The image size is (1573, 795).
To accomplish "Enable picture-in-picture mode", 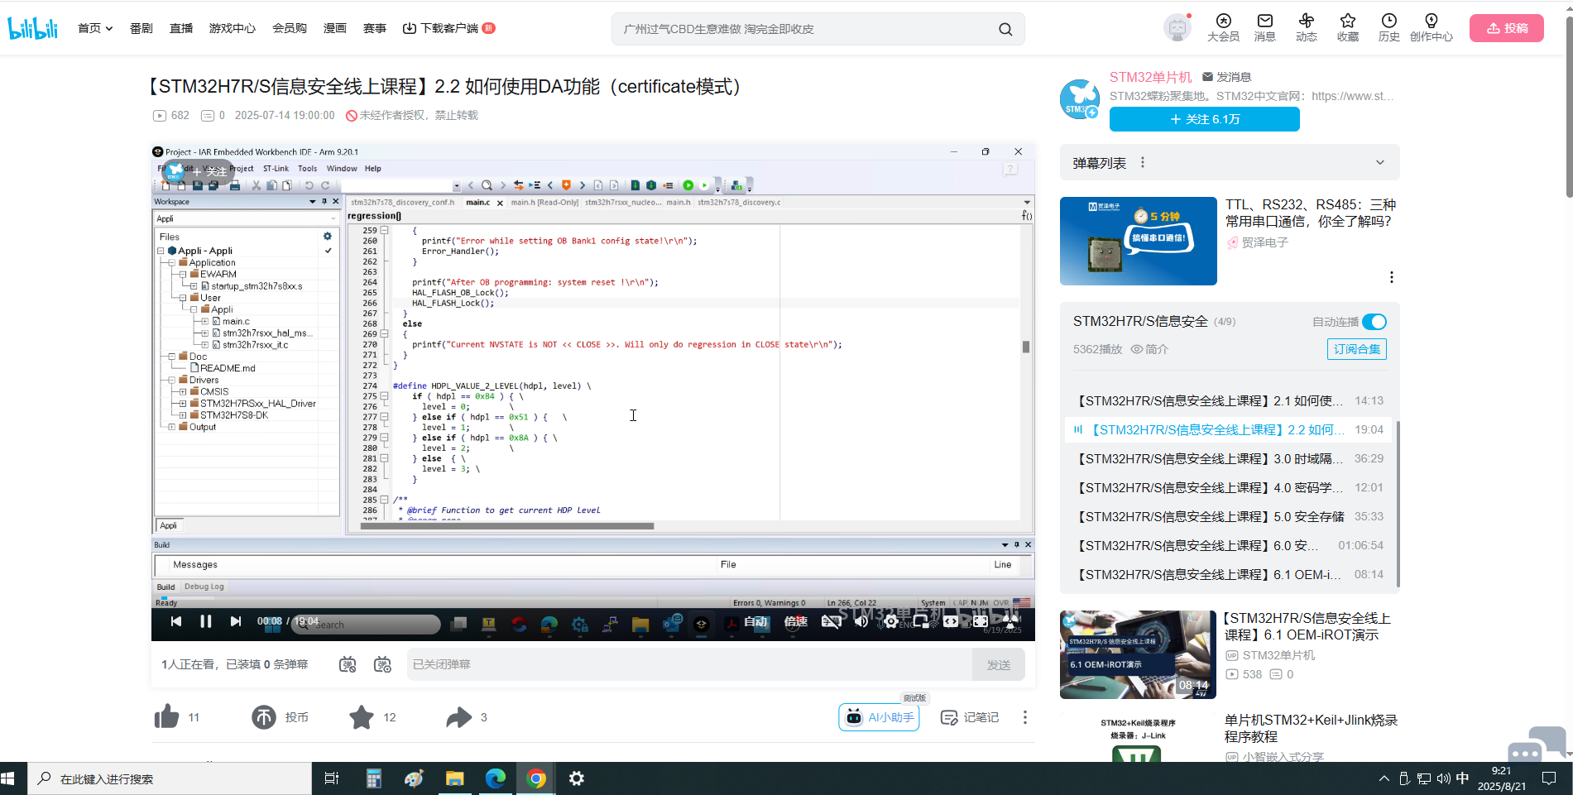I will (920, 621).
